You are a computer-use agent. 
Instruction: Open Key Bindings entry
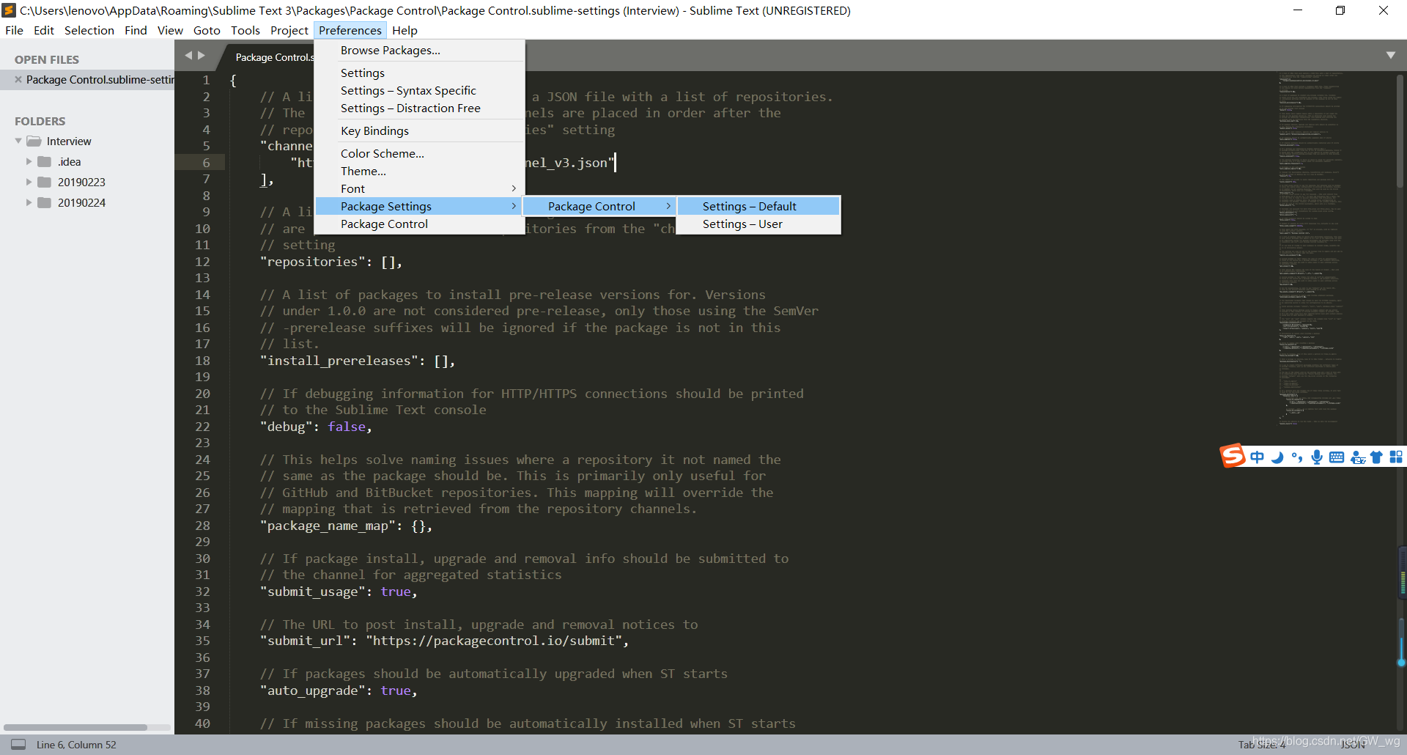419,130
